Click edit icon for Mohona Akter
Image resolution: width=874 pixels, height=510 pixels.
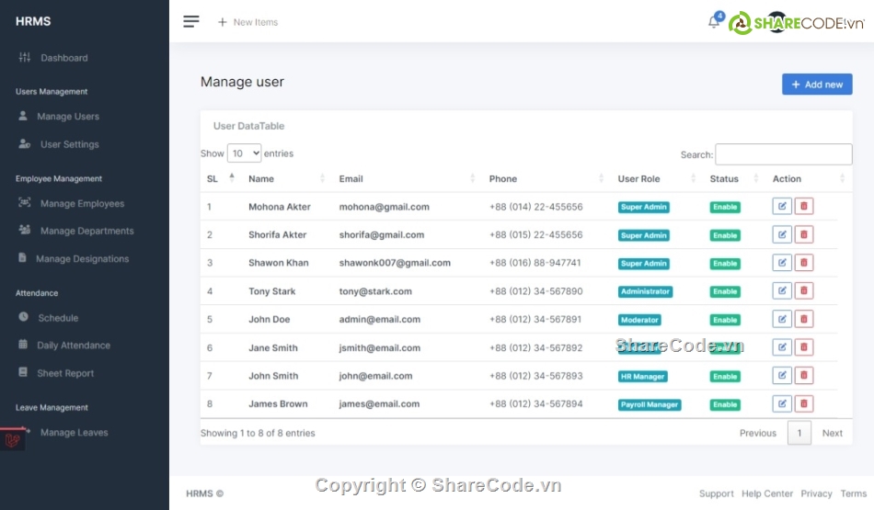tap(782, 207)
